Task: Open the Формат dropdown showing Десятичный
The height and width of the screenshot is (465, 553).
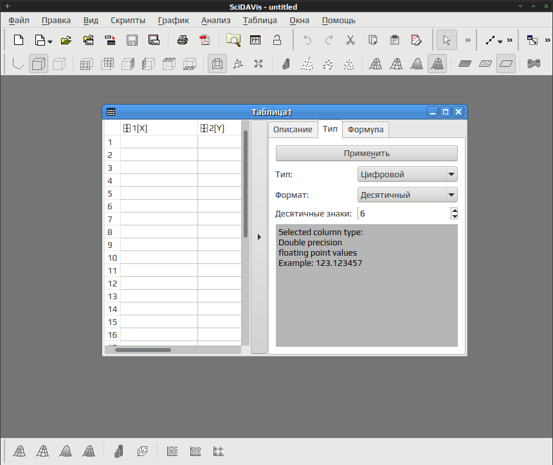Action: tap(407, 195)
